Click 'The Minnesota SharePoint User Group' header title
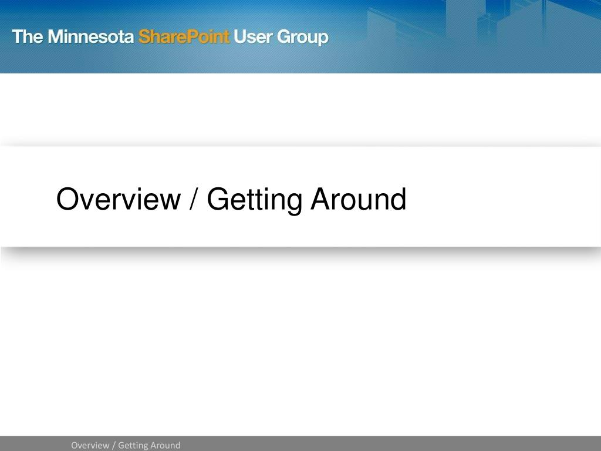The image size is (601, 451). [x=170, y=37]
